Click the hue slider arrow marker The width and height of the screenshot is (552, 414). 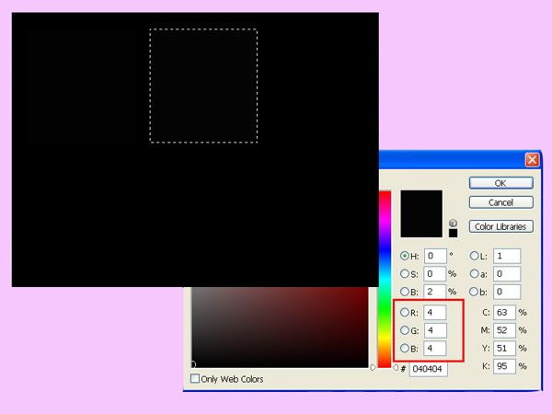pos(373,366)
